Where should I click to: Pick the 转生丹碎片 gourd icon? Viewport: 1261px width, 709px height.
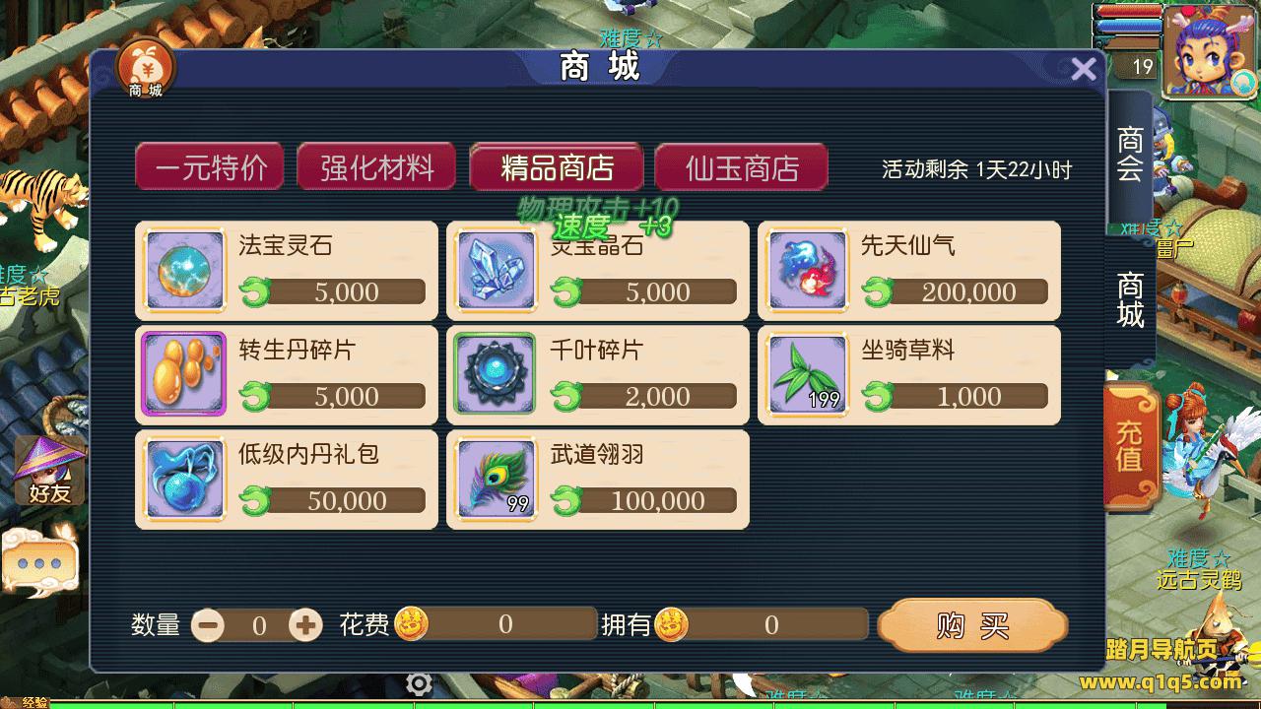(x=184, y=374)
